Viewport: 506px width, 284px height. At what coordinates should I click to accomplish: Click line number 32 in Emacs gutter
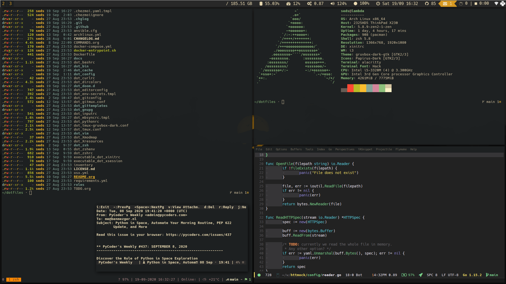(x=261, y=217)
